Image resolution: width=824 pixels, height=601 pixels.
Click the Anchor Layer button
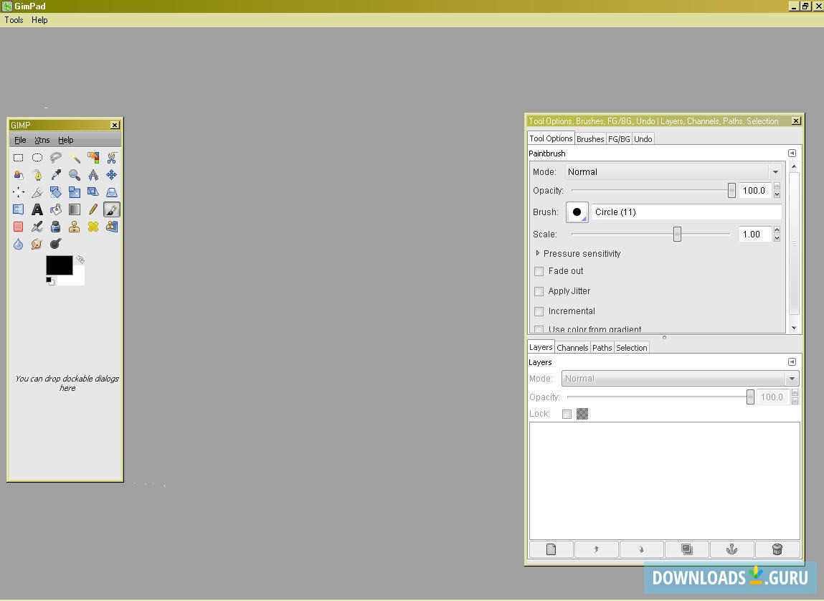click(732, 549)
